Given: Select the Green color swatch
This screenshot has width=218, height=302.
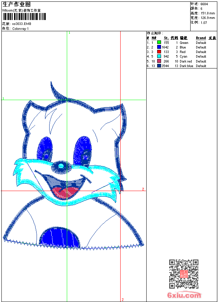Looking at the screenshot, I should coord(159,43).
